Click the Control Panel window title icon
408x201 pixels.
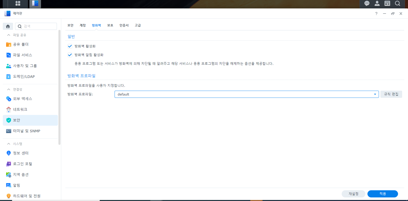coord(7,14)
